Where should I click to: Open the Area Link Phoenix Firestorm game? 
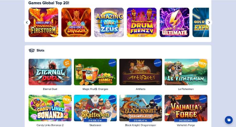[43, 23]
